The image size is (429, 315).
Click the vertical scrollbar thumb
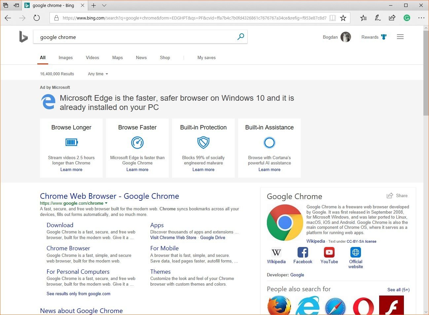click(x=426, y=73)
